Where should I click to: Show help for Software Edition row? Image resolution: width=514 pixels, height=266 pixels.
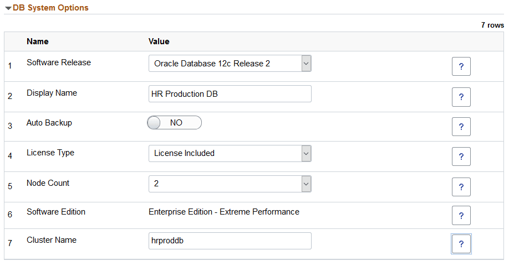tap(461, 216)
